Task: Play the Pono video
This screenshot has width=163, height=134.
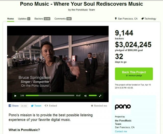Action: pyautogui.click(x=15, y=96)
